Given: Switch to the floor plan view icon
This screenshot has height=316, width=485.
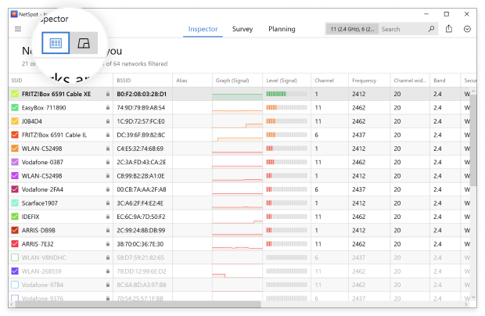Looking at the screenshot, I should click(84, 43).
